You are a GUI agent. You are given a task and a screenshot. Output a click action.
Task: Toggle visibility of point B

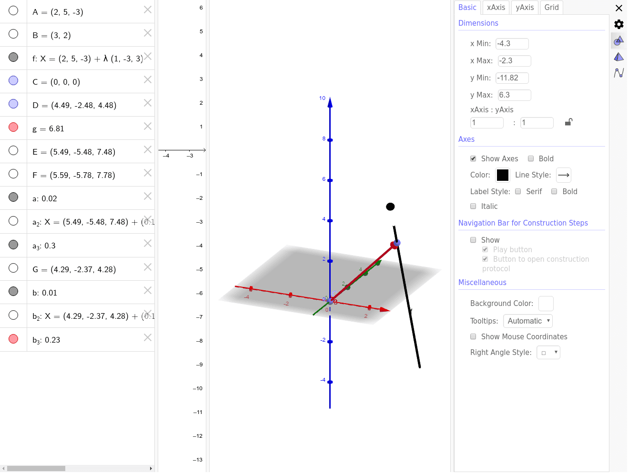tap(13, 34)
